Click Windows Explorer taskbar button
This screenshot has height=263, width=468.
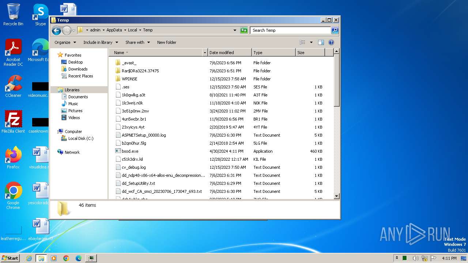point(41,258)
